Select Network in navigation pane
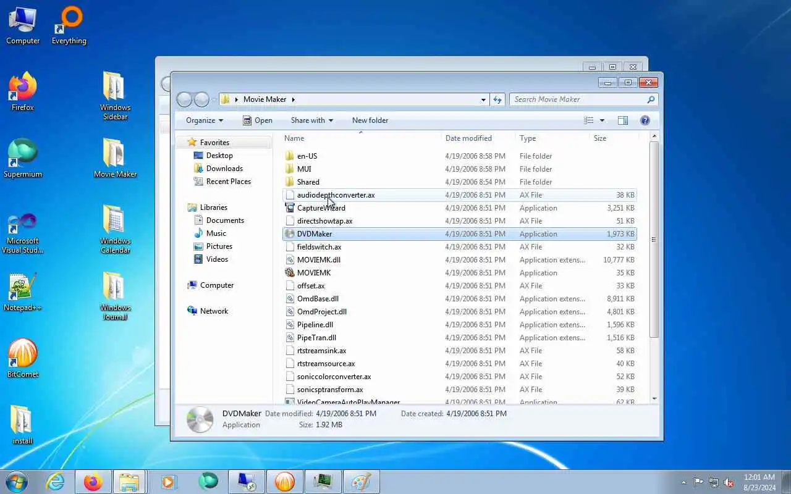Viewport: 791px width, 494px height. (x=214, y=311)
